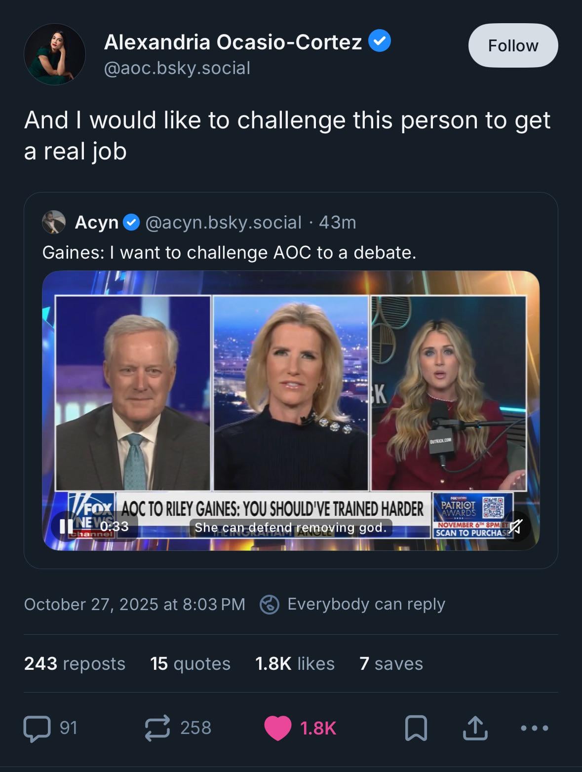The height and width of the screenshot is (772, 582).
Task: Open the @acyn.bsky.social handle link
Action: coord(223,223)
